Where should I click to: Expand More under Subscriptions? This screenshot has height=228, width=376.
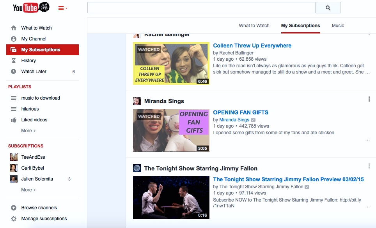tap(28, 190)
